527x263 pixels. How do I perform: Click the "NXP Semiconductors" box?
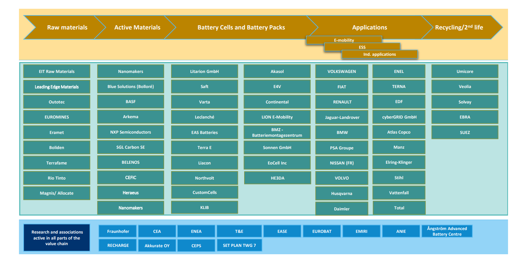pyautogui.click(x=131, y=132)
